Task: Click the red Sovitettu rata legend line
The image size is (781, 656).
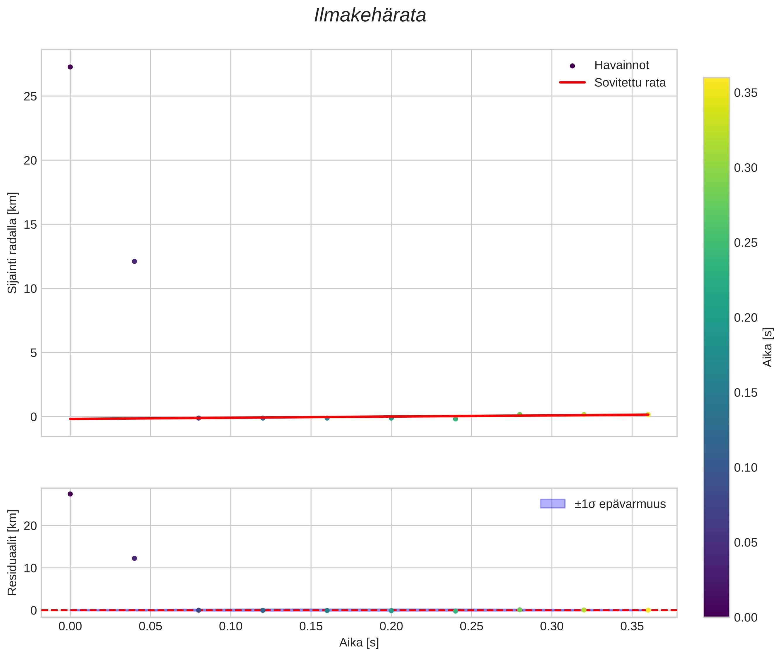Action: tap(572, 83)
